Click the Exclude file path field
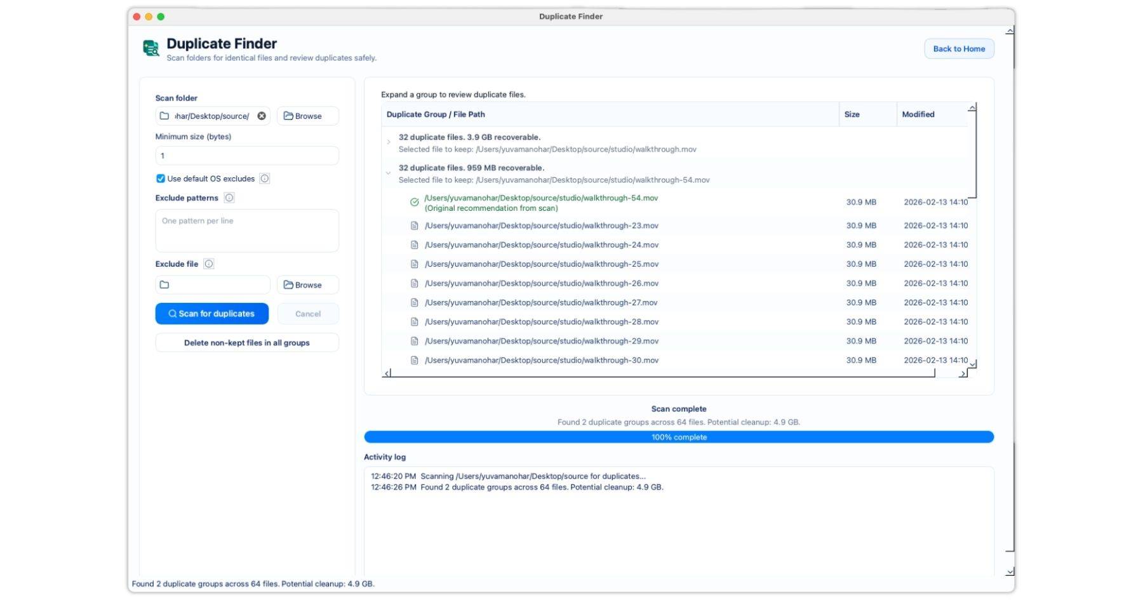Viewport: 1143px width, 600px height. coord(213,285)
